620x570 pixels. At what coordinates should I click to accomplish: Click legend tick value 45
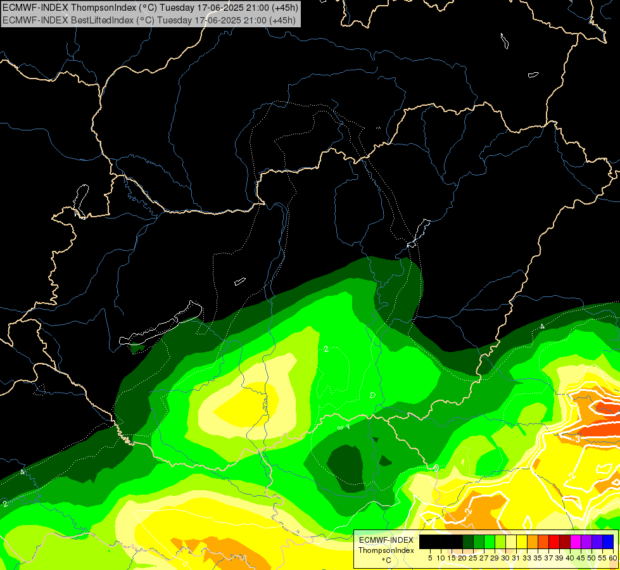(x=581, y=558)
